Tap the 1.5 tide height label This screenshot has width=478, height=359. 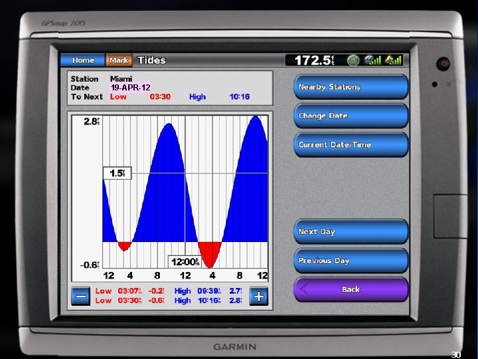[x=117, y=173]
